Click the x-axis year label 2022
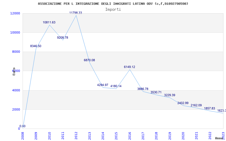 [210, 136]
